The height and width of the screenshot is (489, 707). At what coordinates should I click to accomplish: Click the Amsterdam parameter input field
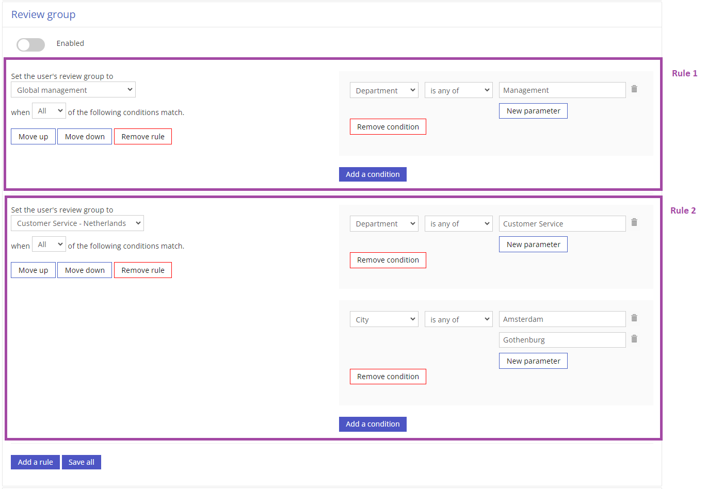562,319
